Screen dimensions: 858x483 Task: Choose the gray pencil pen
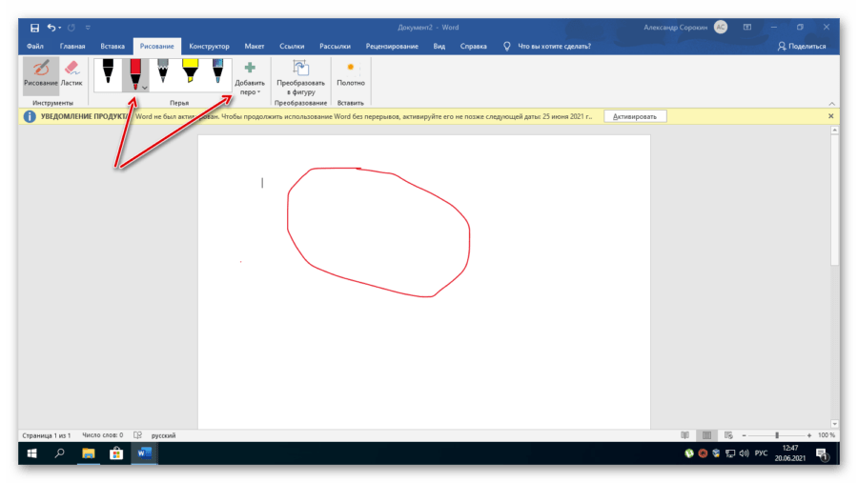click(163, 74)
